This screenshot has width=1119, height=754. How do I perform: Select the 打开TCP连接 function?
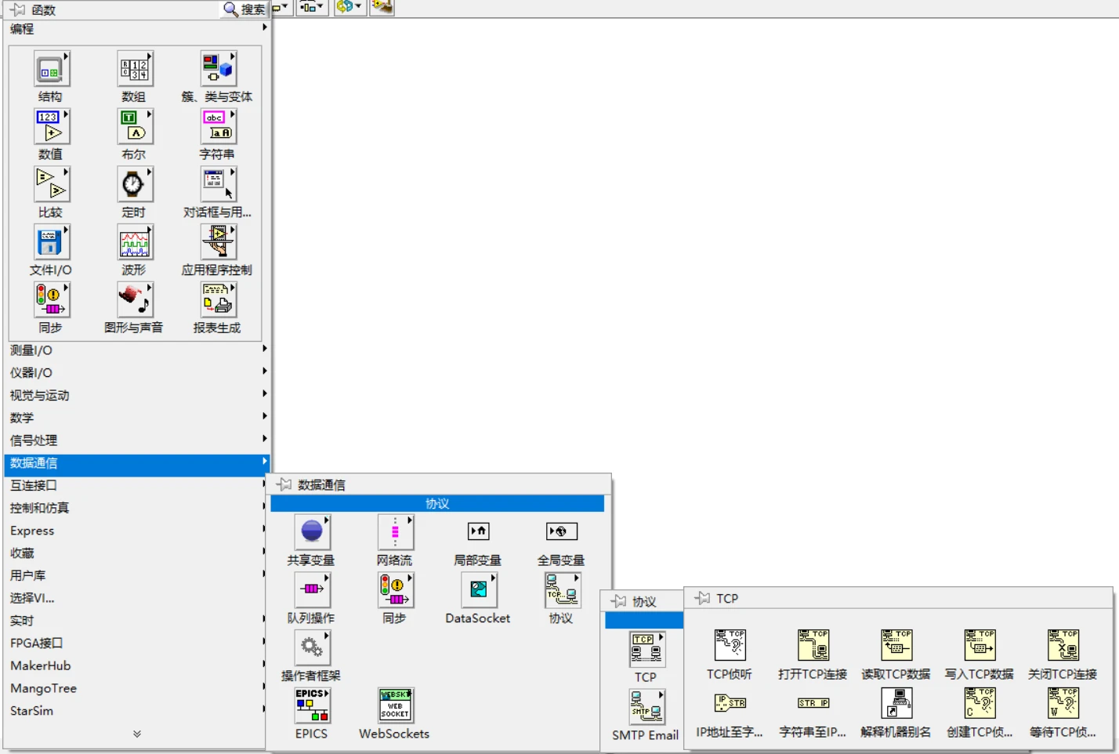(x=813, y=645)
